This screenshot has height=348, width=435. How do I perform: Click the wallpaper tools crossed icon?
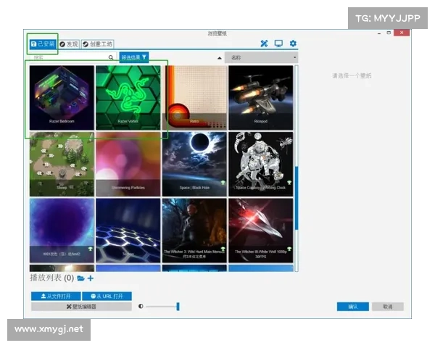pos(264,43)
